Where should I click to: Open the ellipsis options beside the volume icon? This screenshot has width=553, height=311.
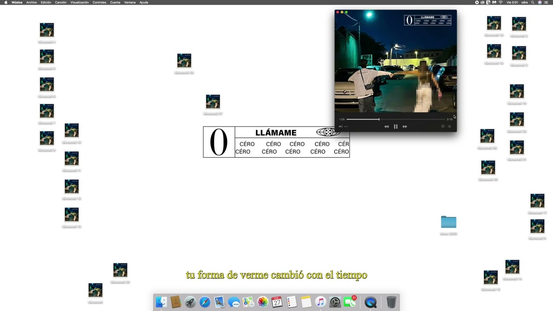(x=346, y=127)
